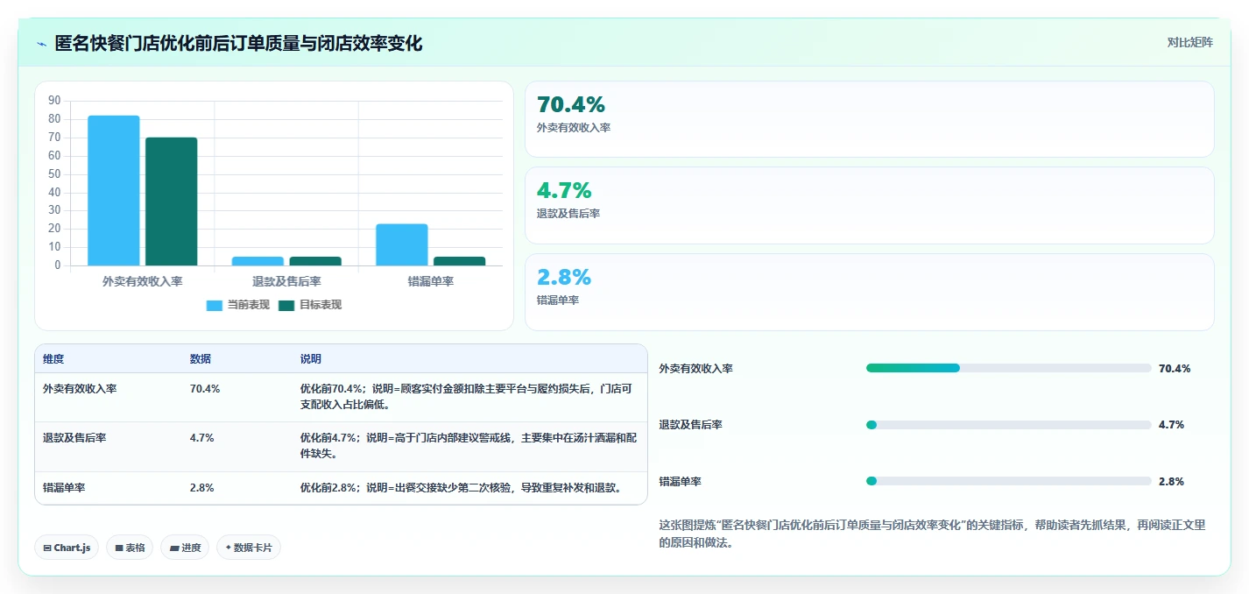
Task: Click the dark green 目标表现 legend swatch
Action: 286,305
